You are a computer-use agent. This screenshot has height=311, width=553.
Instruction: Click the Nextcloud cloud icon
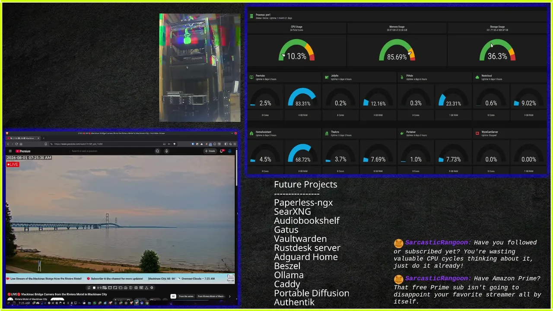477,77
